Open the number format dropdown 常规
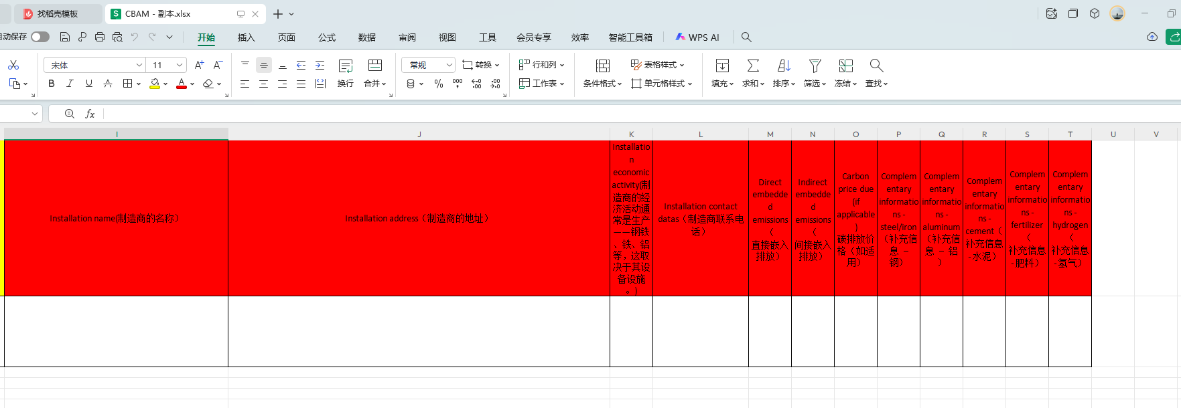The height and width of the screenshot is (408, 1181). click(x=449, y=65)
